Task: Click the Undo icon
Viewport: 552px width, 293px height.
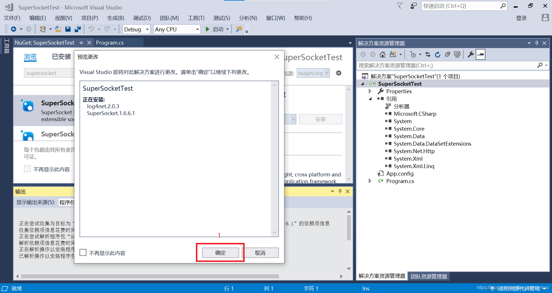Action: click(x=91, y=29)
